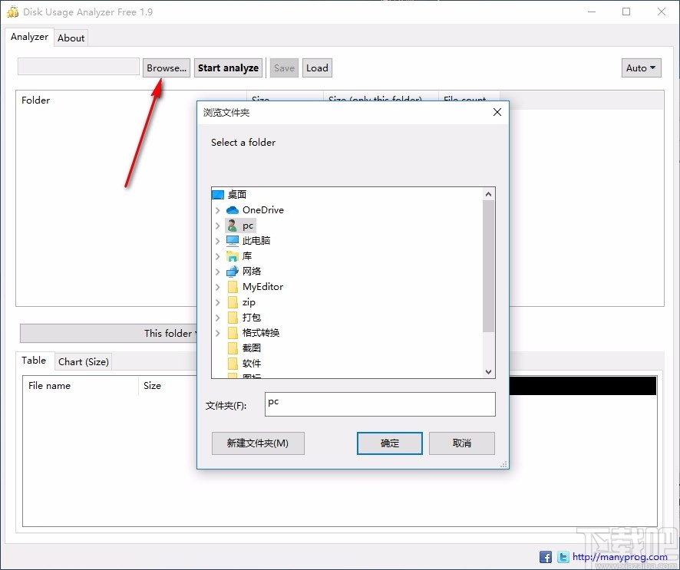Screen dimensions: 680x570
Task: Switch to the About tab
Action: (x=71, y=38)
